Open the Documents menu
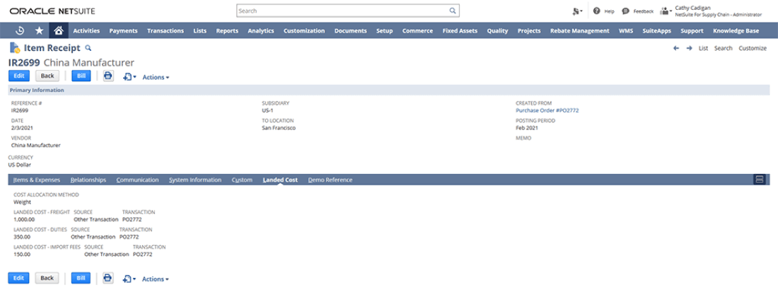Viewport: 778px width, 292px height. (350, 30)
